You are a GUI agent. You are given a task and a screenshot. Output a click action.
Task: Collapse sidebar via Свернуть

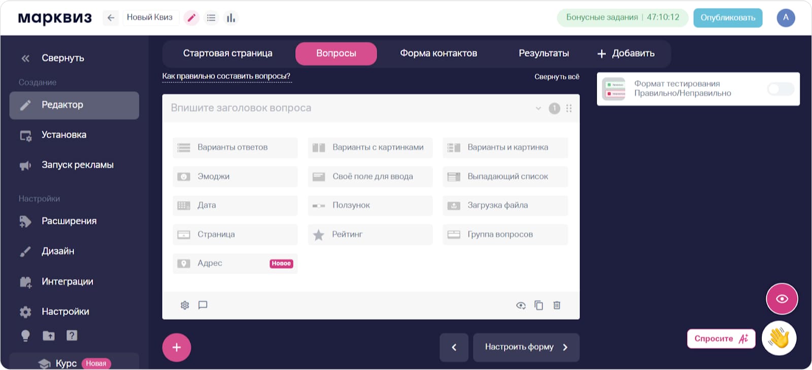[x=52, y=58]
